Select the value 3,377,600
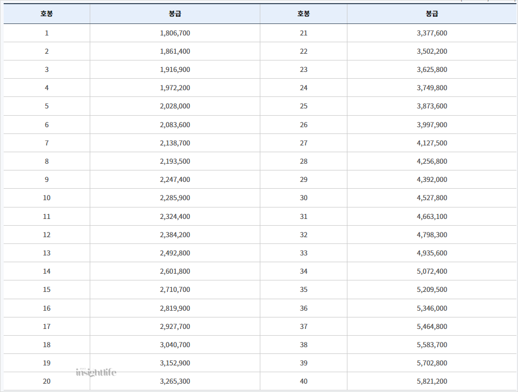The image size is (518, 392). pyautogui.click(x=432, y=33)
